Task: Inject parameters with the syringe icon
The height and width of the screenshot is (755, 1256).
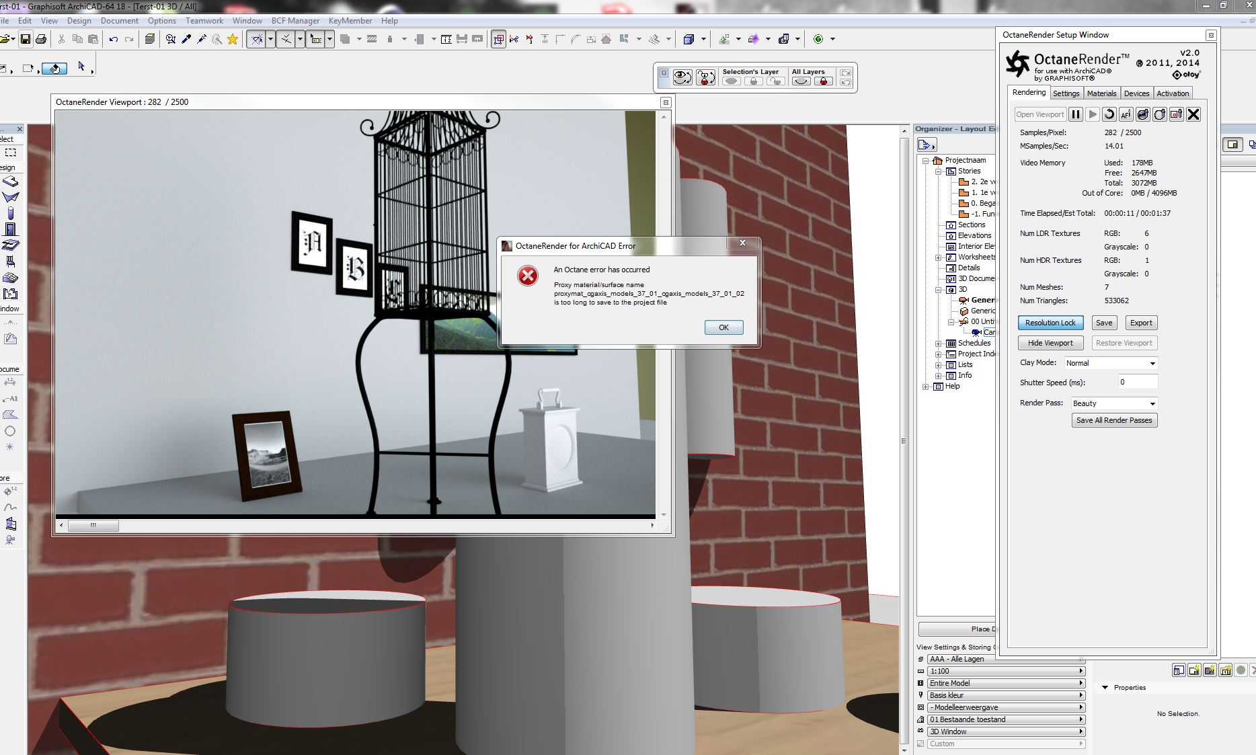Action: coord(202,39)
